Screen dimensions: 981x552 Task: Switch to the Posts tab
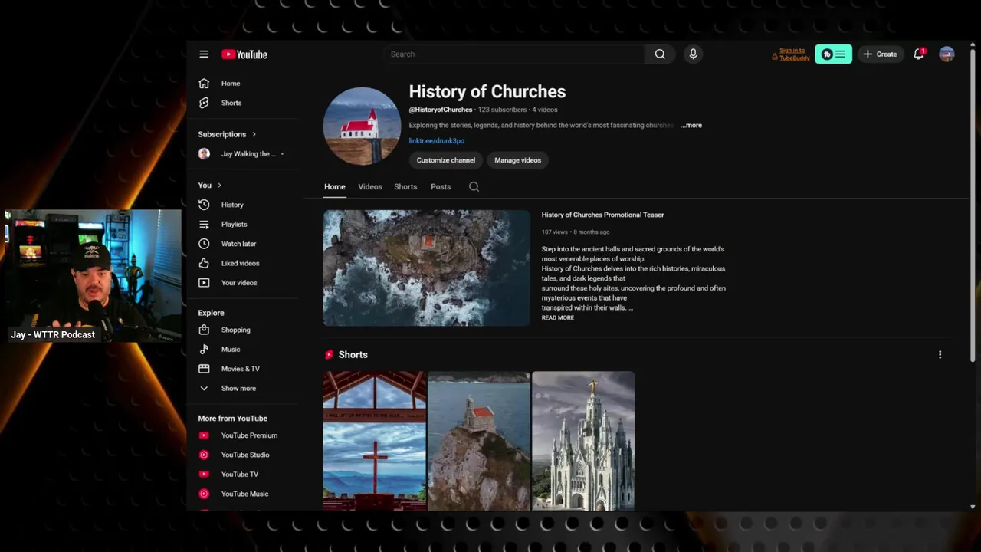click(x=441, y=186)
